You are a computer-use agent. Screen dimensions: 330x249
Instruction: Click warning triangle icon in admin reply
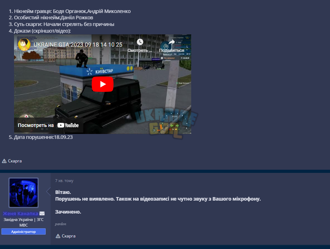point(58,236)
